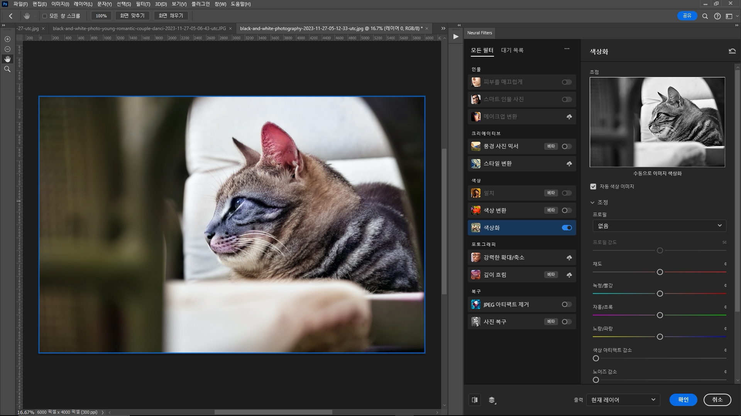Click the remove focal point tool
The image size is (741, 416).
point(7,49)
